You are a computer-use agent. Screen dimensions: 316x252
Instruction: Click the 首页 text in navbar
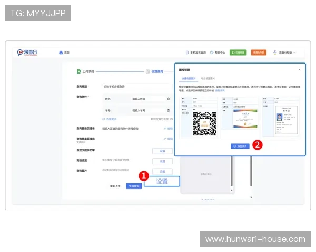click(x=67, y=52)
